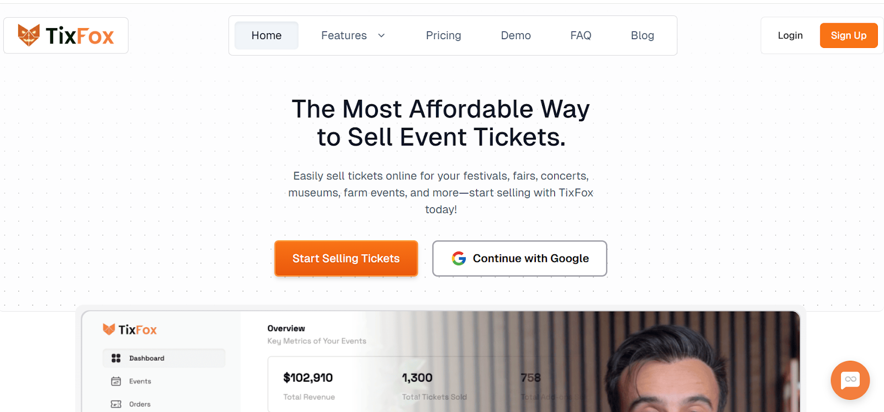
Task: Open the Blog from the navbar
Action: point(643,35)
